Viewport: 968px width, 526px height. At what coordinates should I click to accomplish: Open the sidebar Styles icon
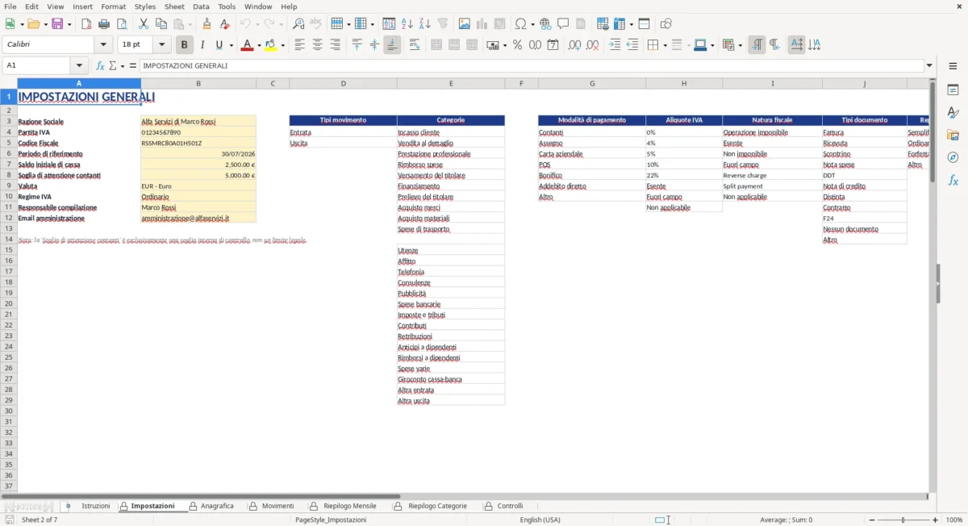click(x=953, y=112)
